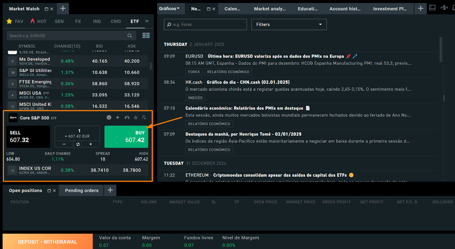
Task: Click the iShares logo of Core S&P 500
Action: click(13, 118)
